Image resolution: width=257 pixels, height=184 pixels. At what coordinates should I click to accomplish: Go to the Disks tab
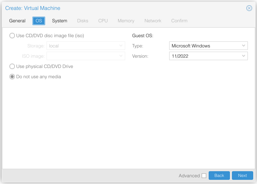83,21
